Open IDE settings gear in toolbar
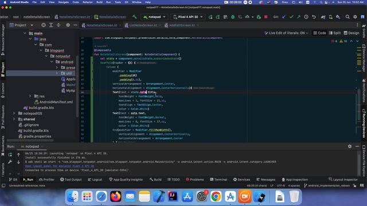The height and width of the screenshot is (206, 367). click(355, 17)
